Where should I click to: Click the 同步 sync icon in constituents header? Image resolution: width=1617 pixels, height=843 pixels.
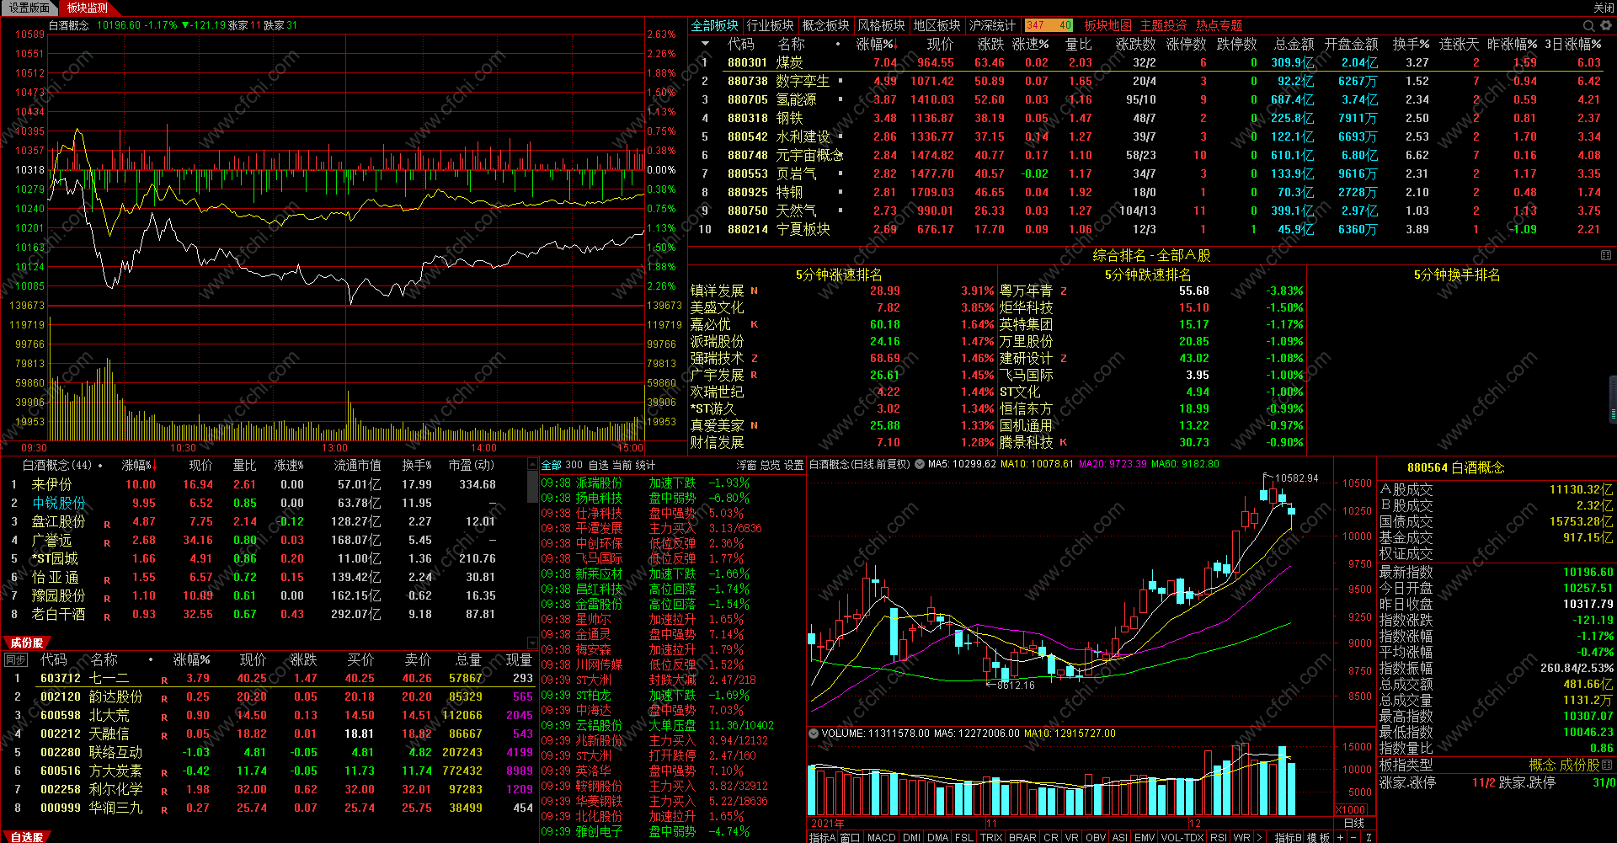[16, 660]
